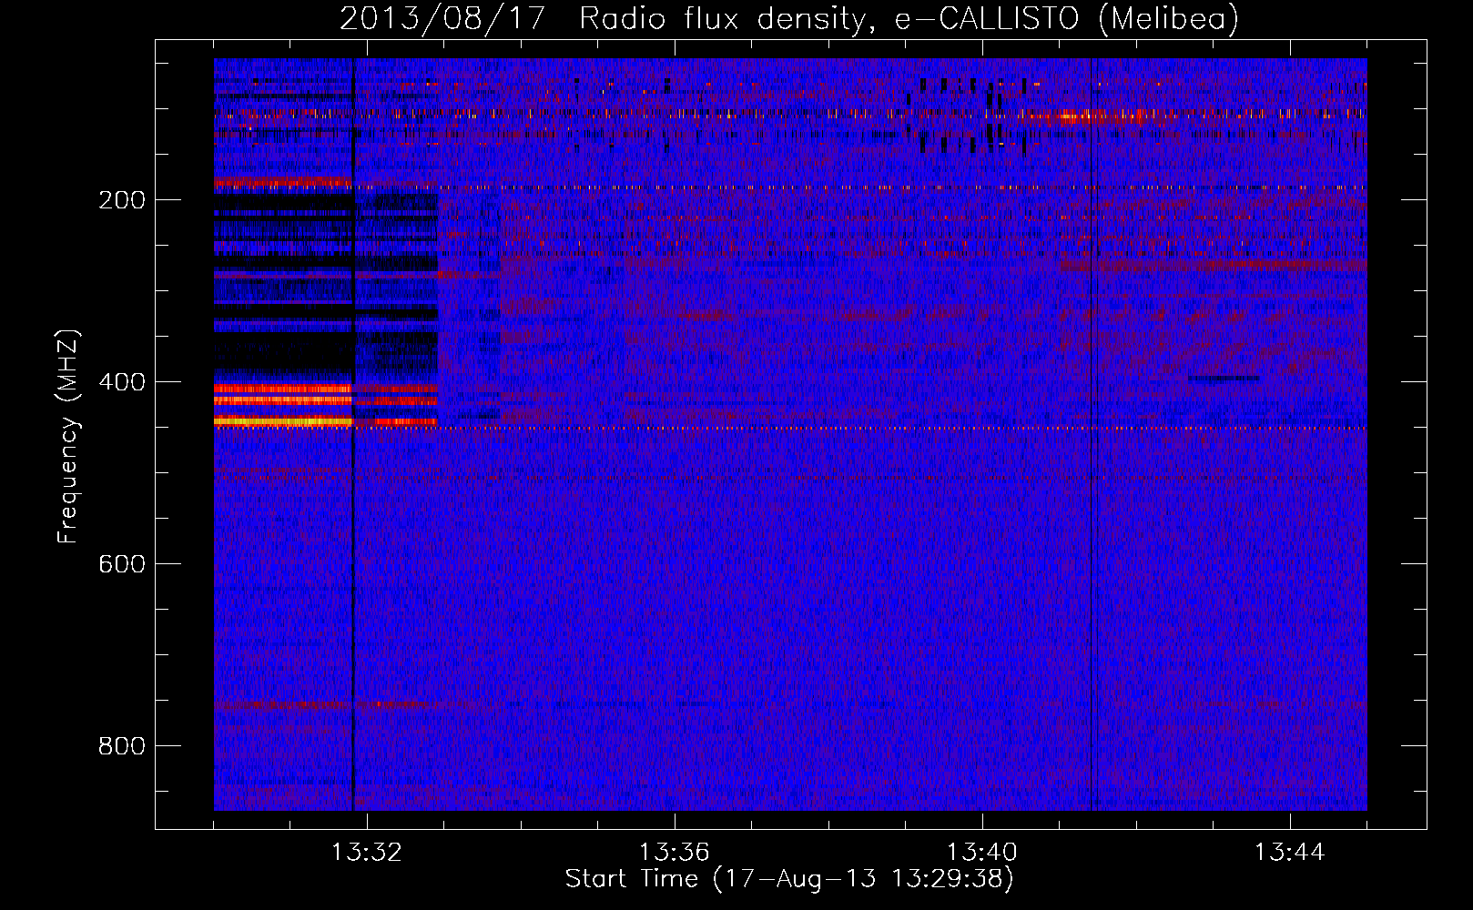
Task: Click the 13:44 time tick label
Action: (x=1290, y=853)
